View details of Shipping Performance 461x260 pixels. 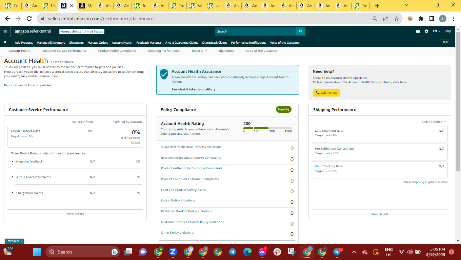tap(380, 214)
